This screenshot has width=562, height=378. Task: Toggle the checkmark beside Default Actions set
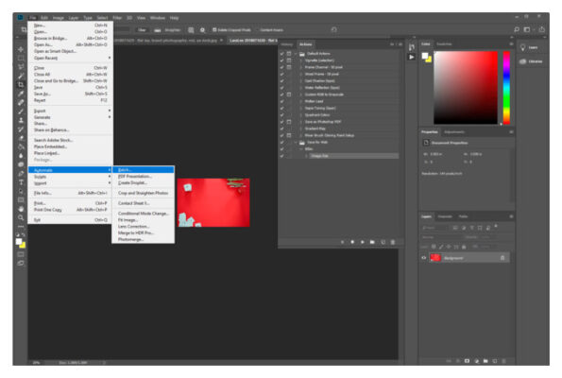click(282, 54)
